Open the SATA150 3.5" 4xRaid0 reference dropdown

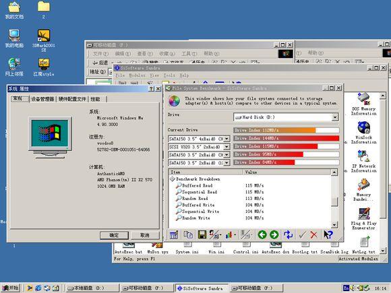point(227,139)
